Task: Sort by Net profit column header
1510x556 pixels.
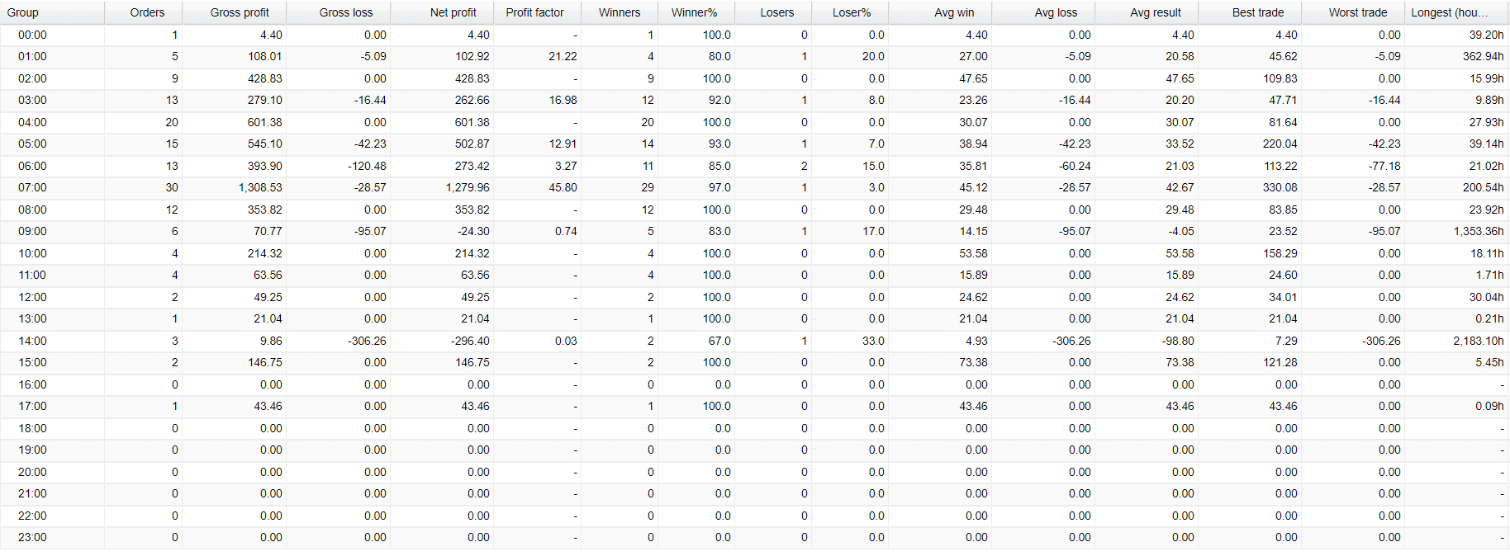Action: [x=442, y=12]
